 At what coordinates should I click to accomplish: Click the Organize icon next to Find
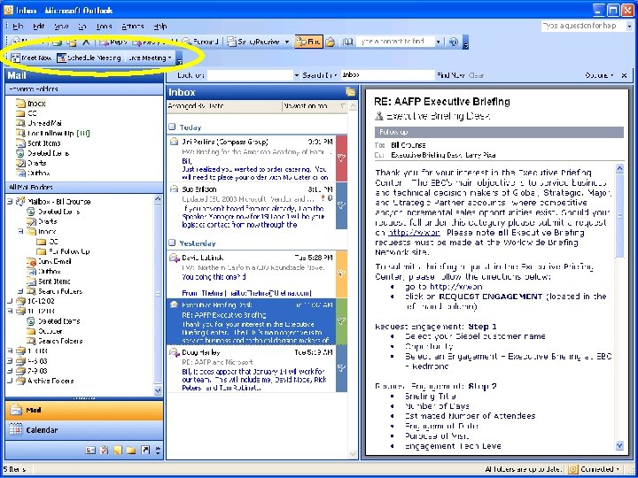pyautogui.click(x=330, y=42)
